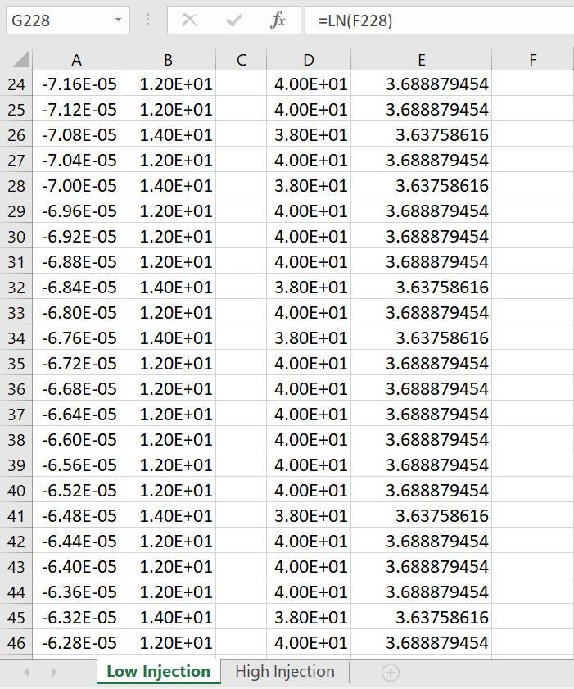
Task: Click cell D44 with 4.00E+01
Action: coord(309,592)
